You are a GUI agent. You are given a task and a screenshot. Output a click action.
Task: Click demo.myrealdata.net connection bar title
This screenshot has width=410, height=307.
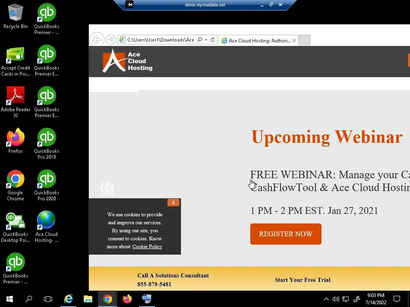click(205, 5)
